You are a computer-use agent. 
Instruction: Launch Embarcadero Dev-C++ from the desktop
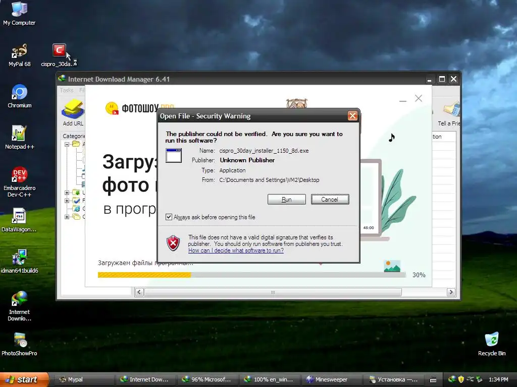19,181
